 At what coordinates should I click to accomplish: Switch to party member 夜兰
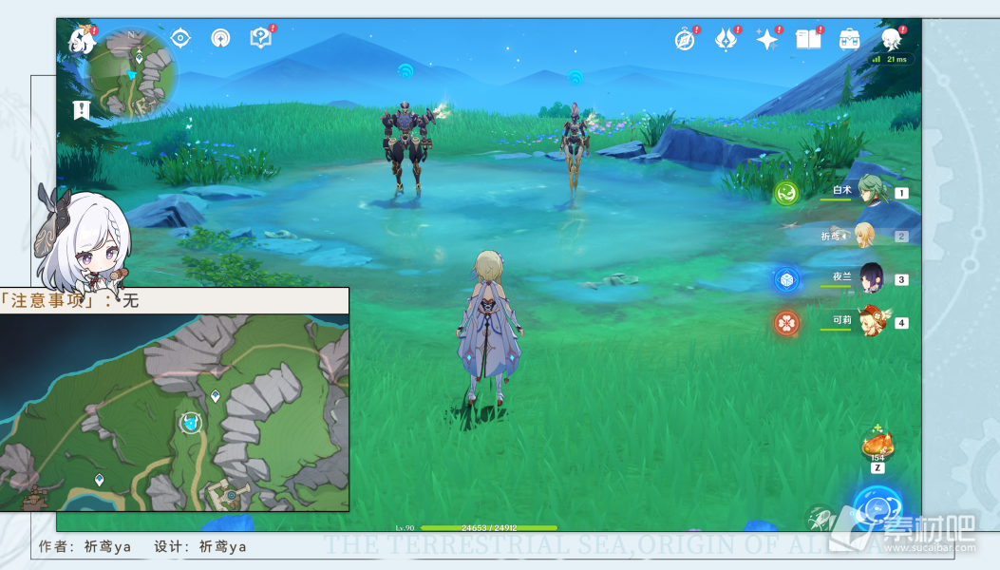pyautogui.click(x=869, y=278)
